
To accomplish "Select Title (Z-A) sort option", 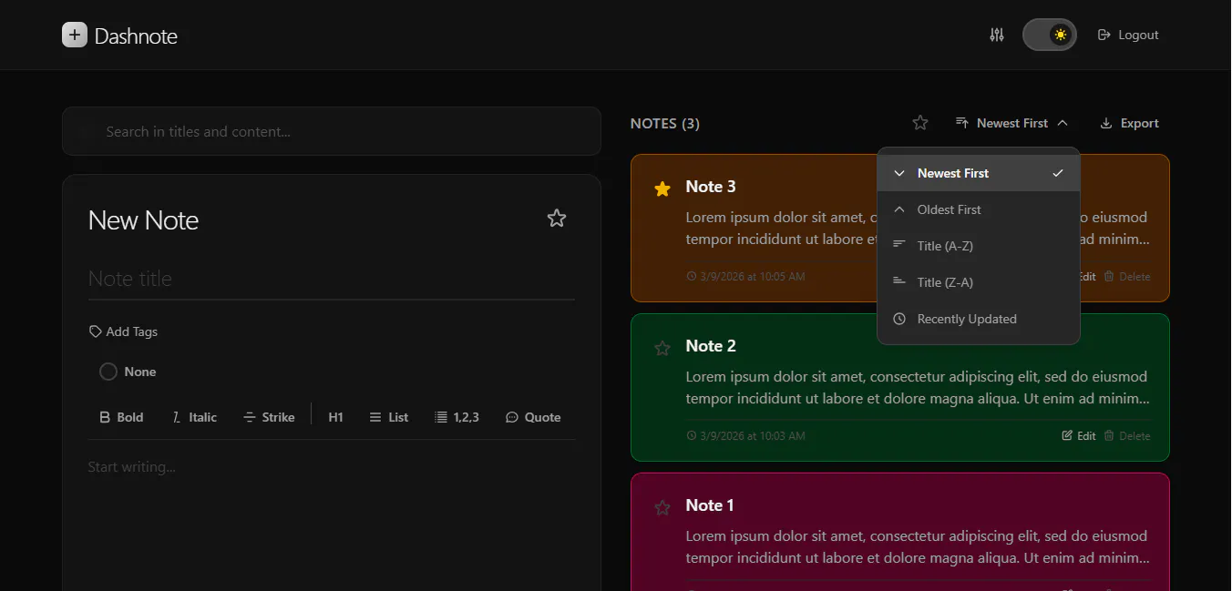I will [979, 282].
